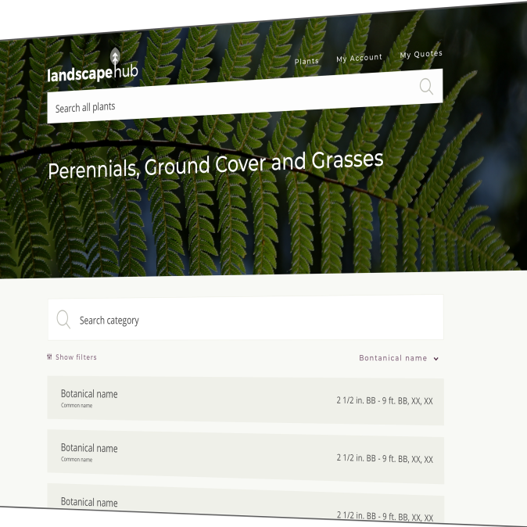Click the size range text in second listing
Image resolution: width=527 pixels, height=527 pixels.
click(385, 459)
